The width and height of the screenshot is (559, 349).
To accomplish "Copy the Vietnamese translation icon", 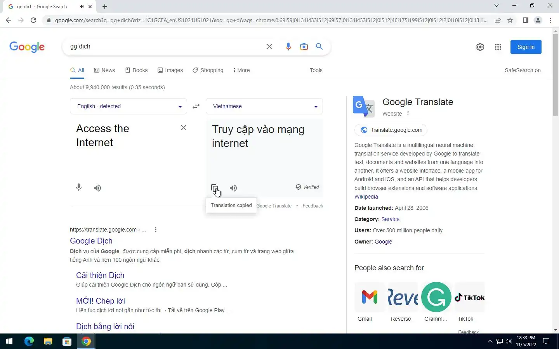I will coord(214,188).
